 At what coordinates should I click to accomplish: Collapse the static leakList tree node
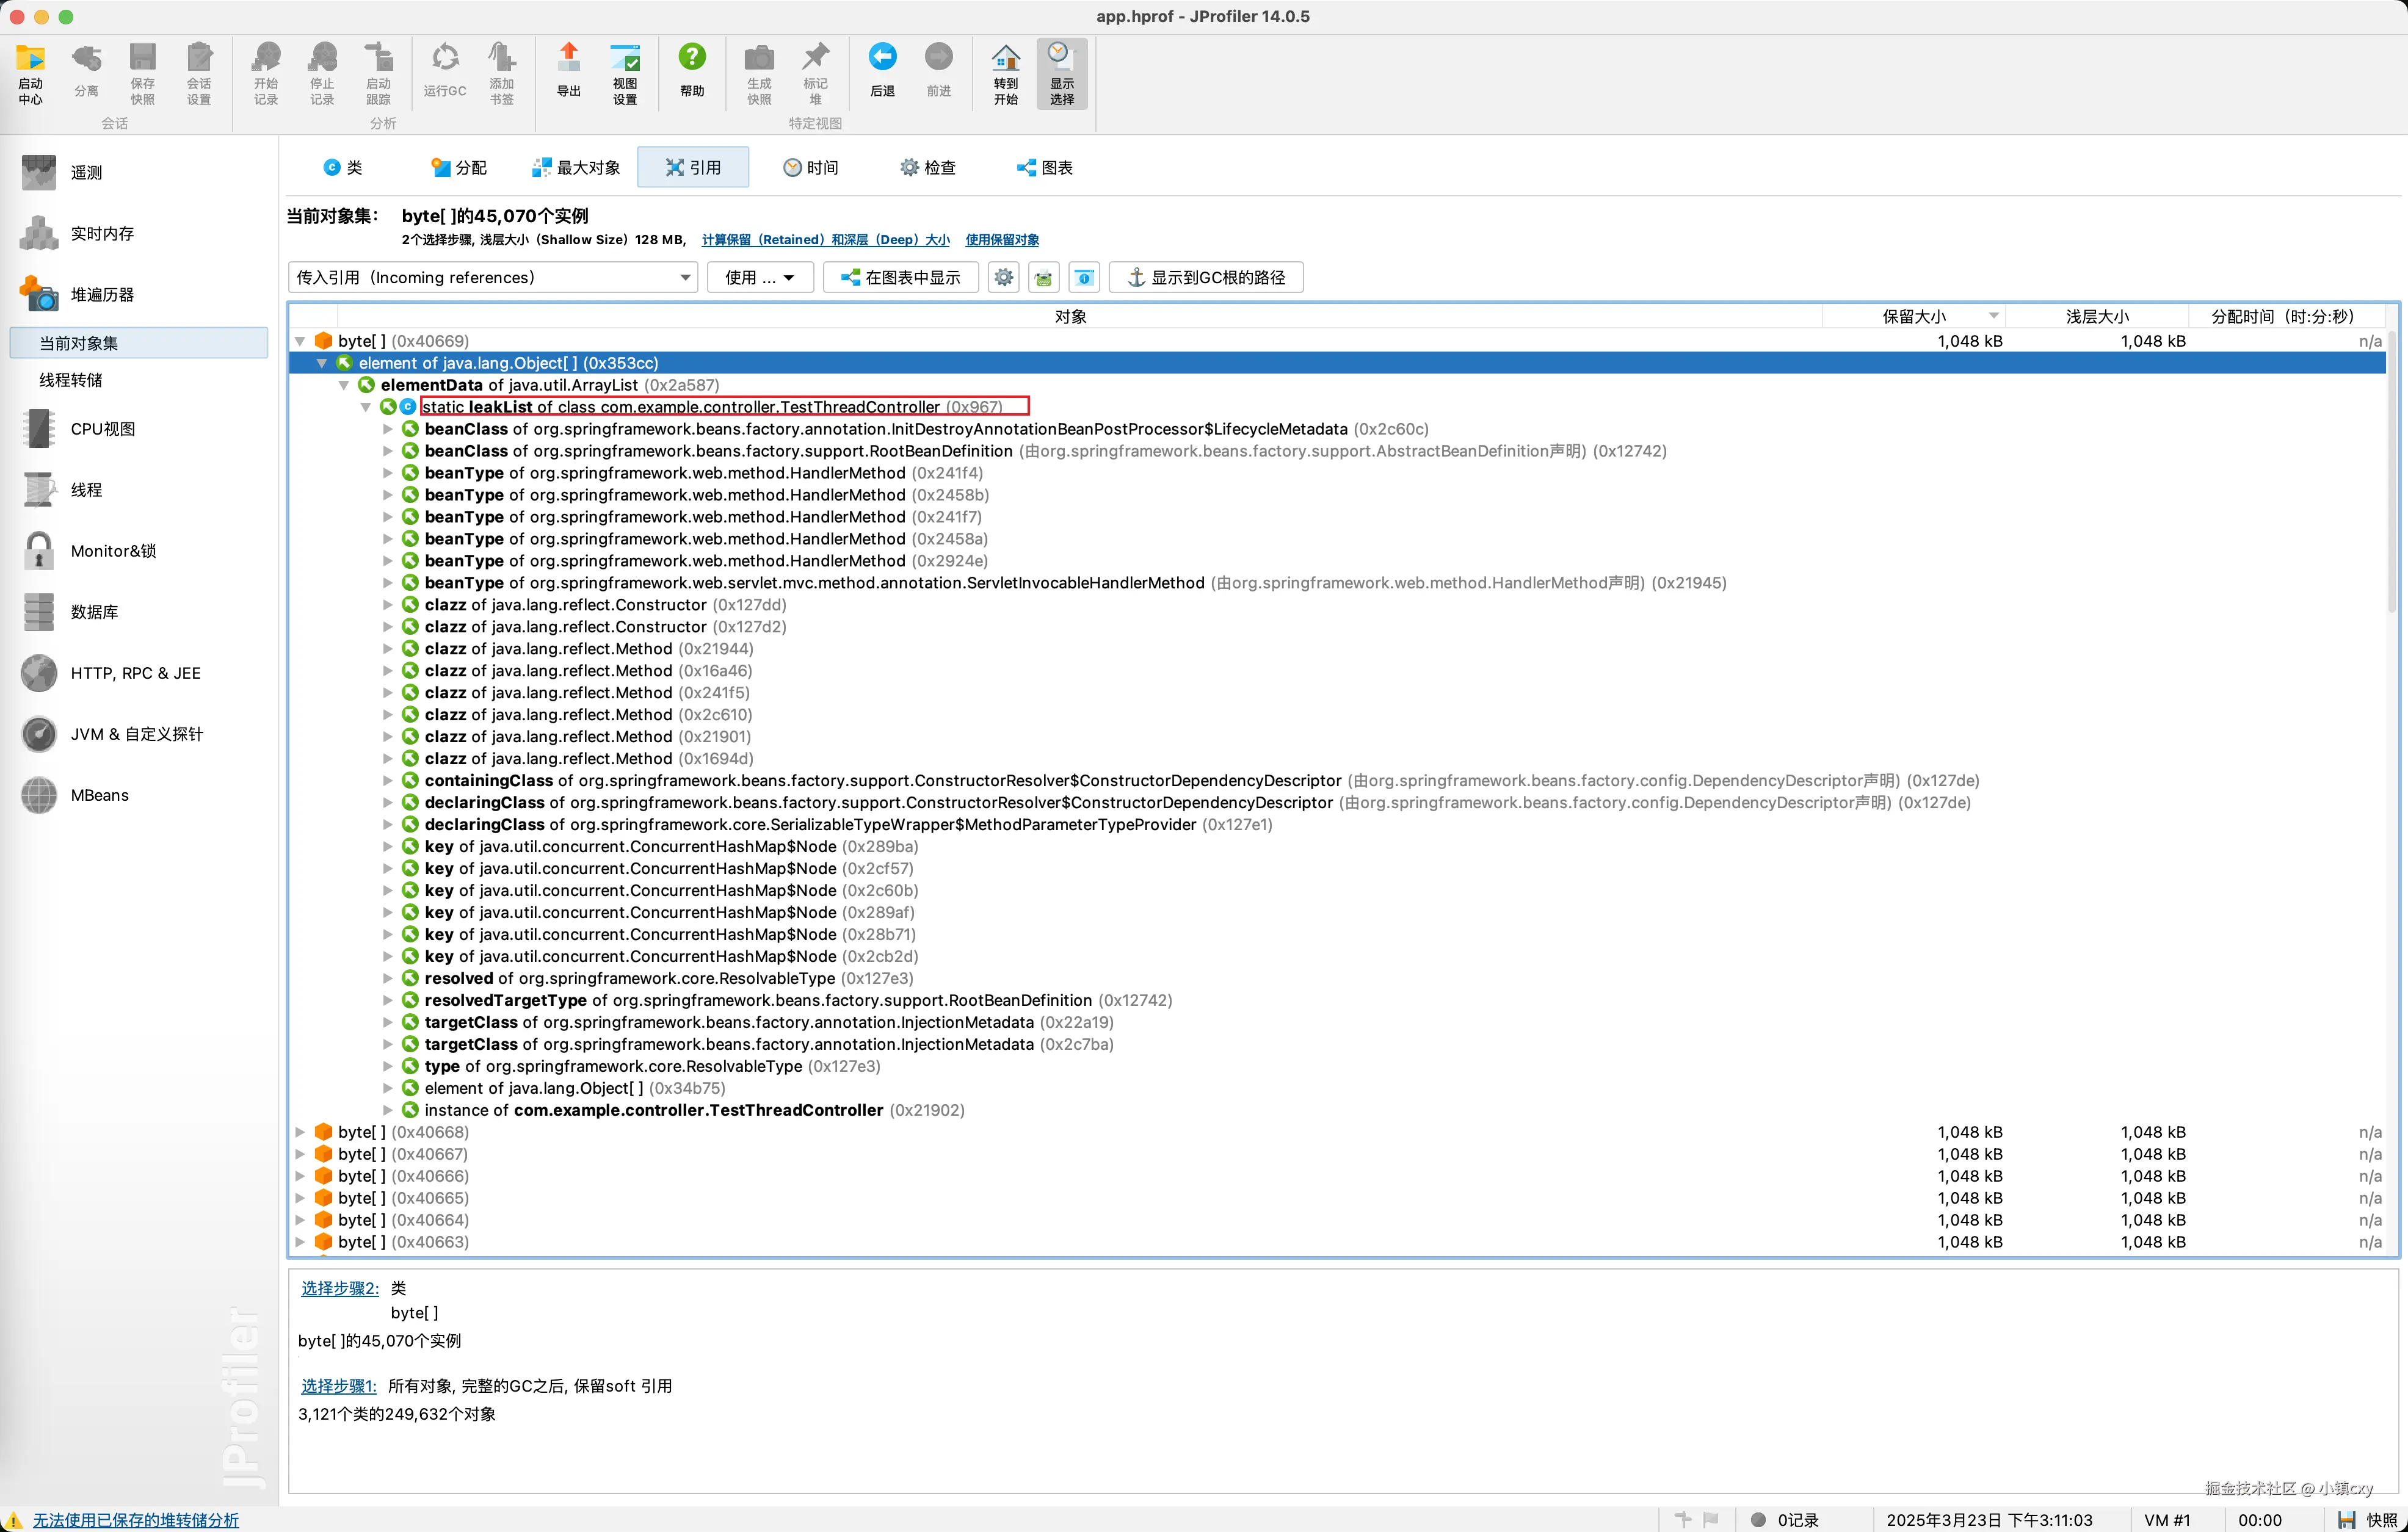[365, 407]
